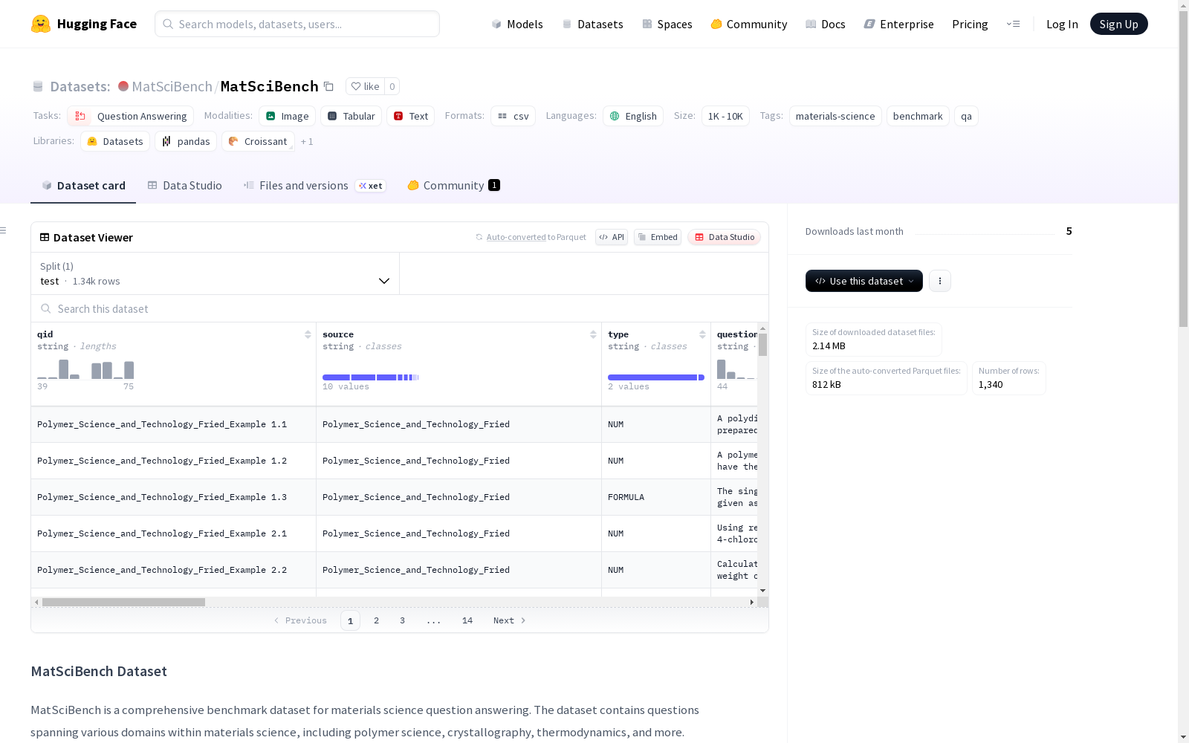The image size is (1189, 743).
Task: Select the Croissant library tag
Action: click(x=258, y=141)
